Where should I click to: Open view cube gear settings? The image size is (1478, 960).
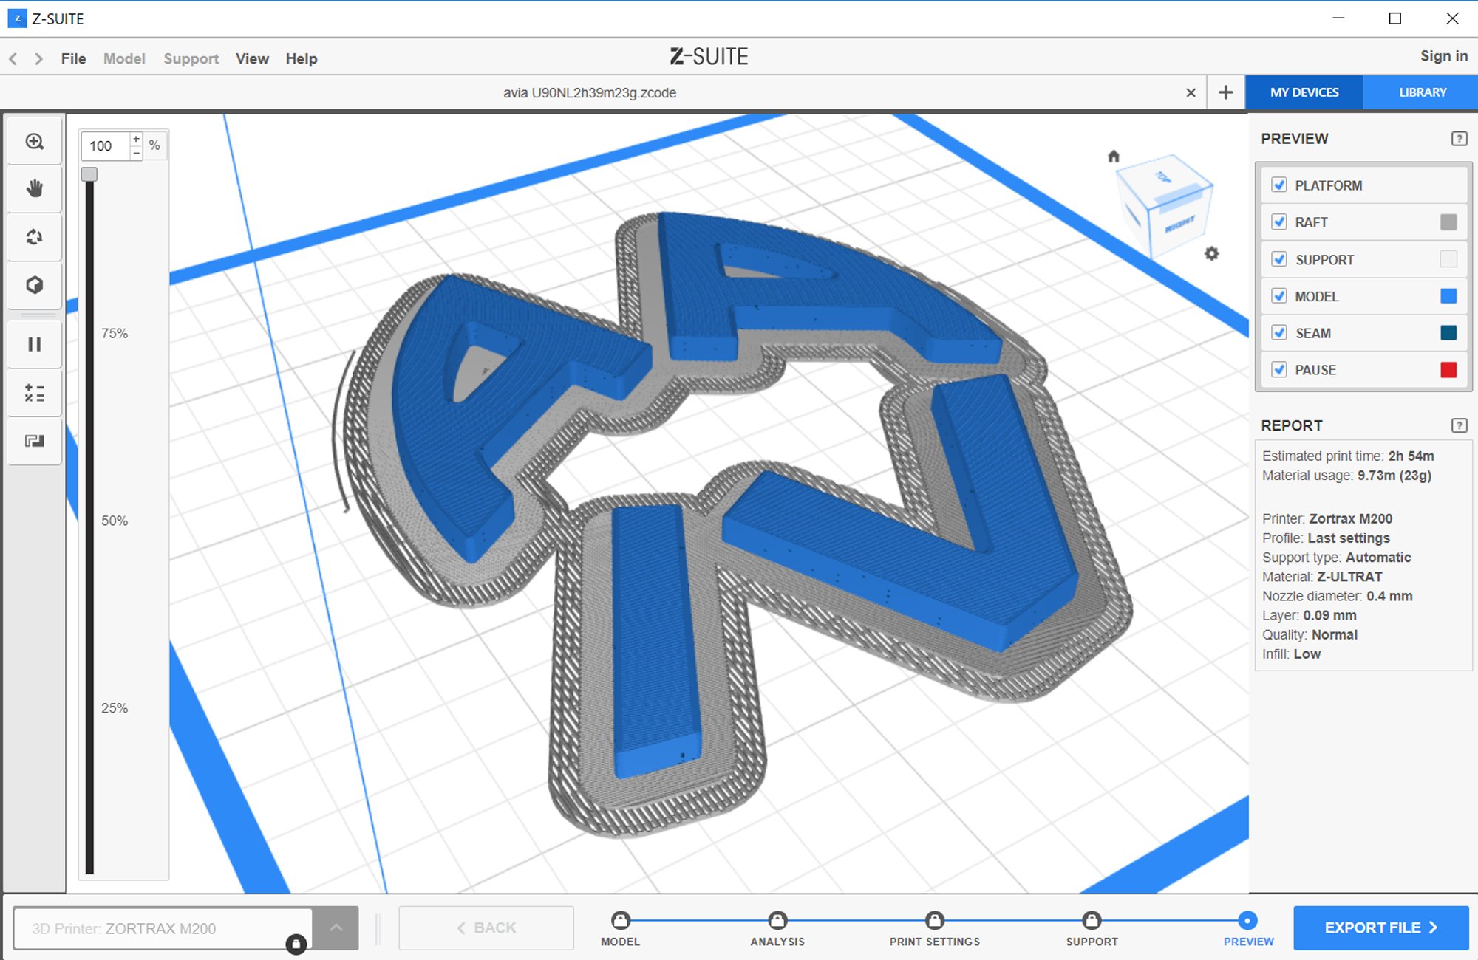(1212, 253)
